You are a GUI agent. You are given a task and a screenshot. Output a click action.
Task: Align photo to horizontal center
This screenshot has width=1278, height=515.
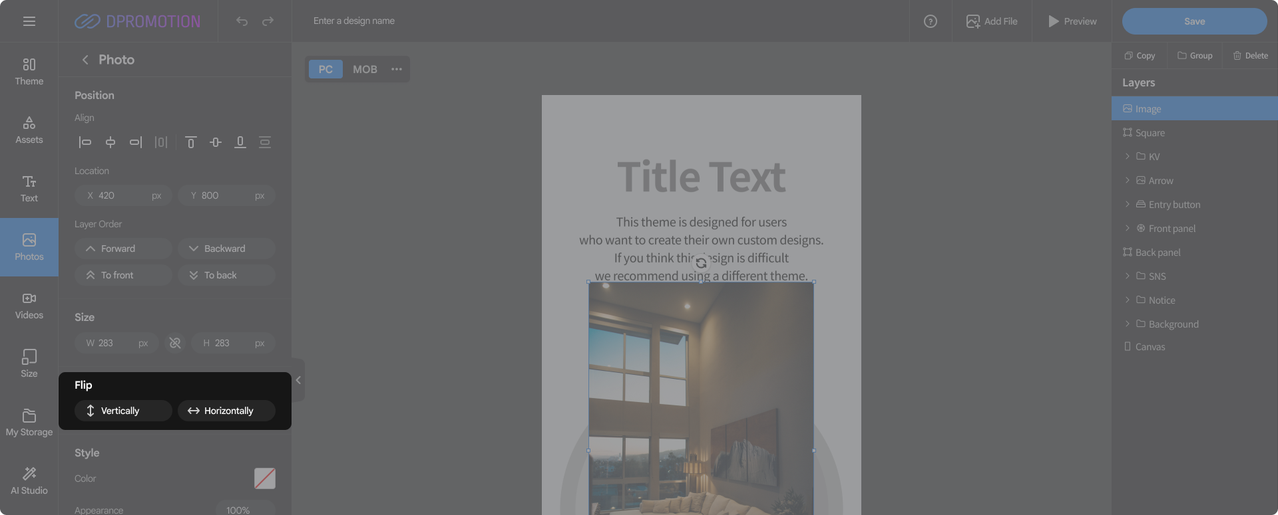click(x=110, y=142)
